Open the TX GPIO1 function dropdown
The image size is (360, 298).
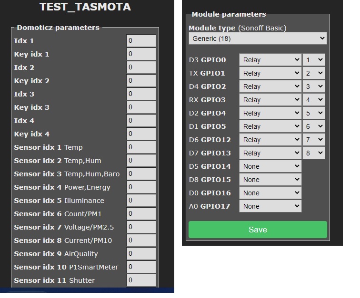[x=270, y=73]
